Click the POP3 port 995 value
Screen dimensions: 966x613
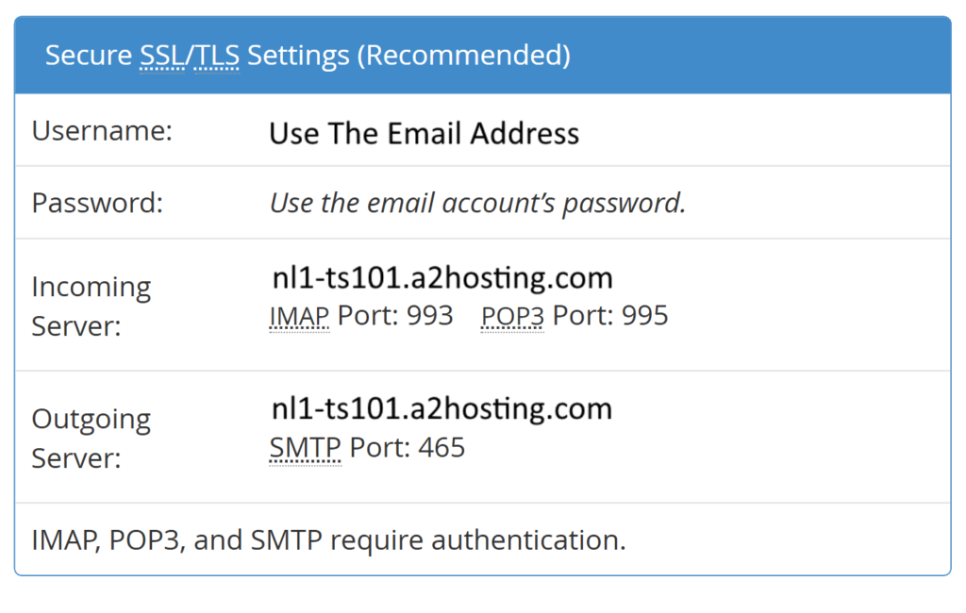pos(645,316)
